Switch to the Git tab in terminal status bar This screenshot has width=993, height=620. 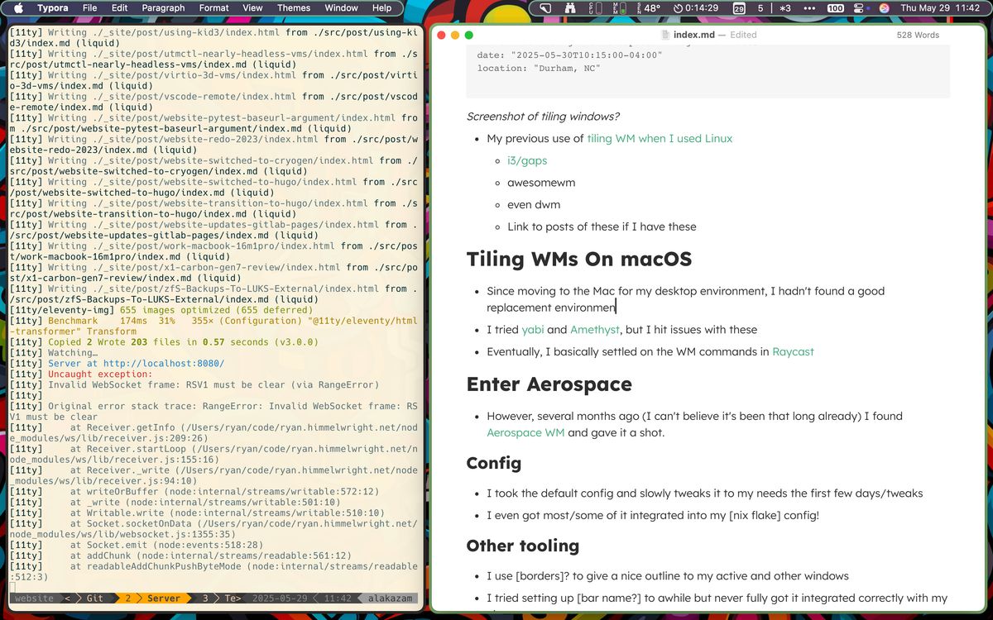95,598
